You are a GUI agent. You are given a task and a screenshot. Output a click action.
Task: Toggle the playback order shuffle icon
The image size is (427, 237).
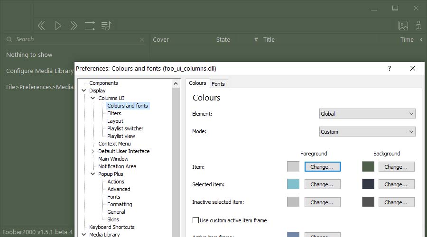pyautogui.click(x=90, y=26)
